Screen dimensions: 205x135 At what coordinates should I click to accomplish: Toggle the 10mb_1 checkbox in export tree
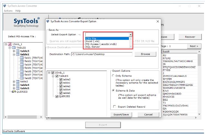click(53, 73)
